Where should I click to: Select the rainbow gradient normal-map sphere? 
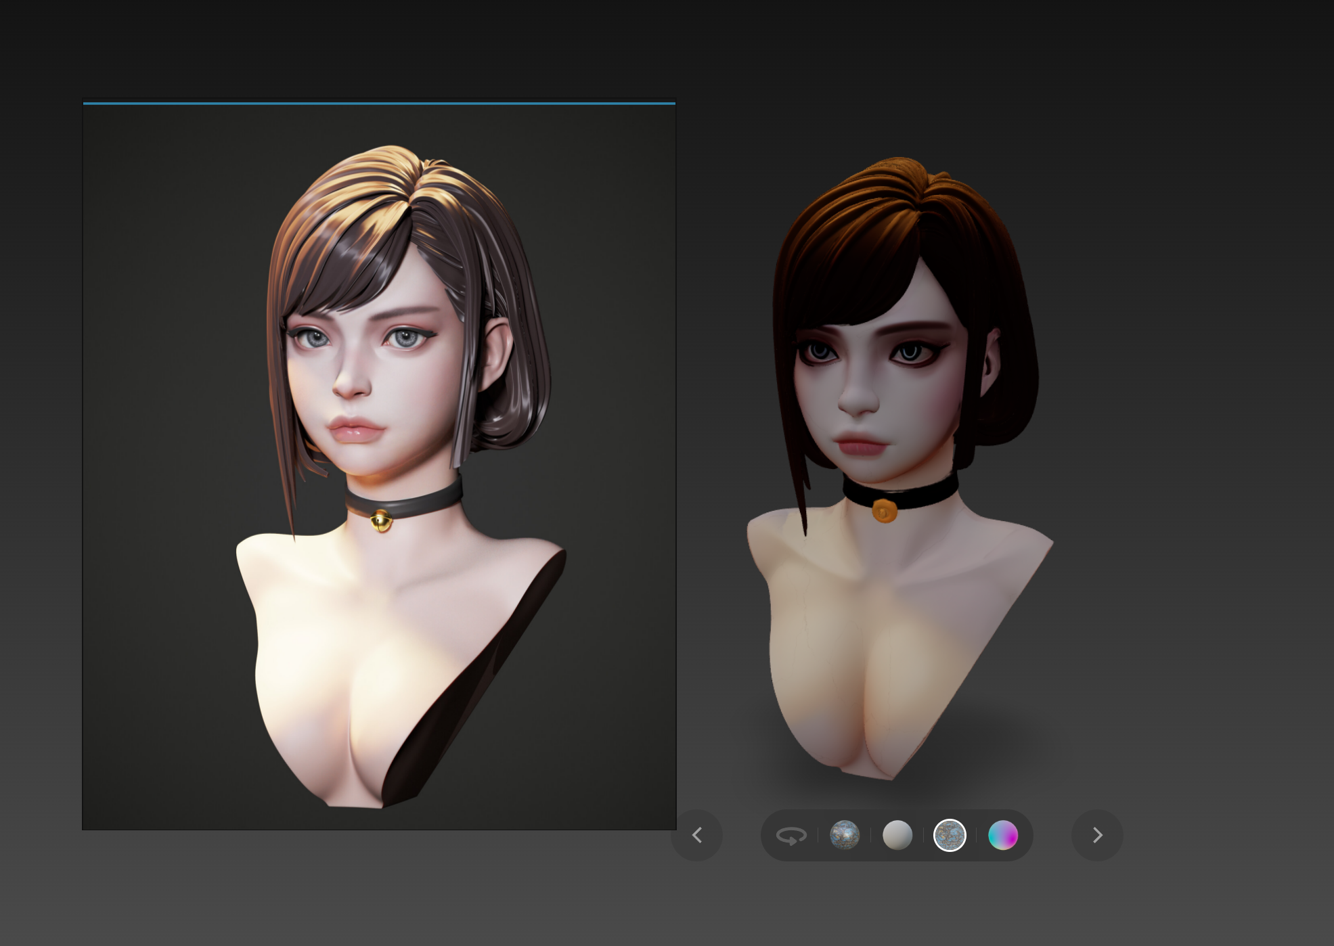1002,836
